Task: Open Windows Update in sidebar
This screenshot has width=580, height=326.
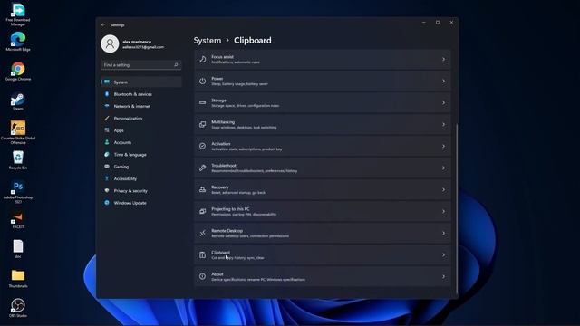Action: (x=141, y=203)
